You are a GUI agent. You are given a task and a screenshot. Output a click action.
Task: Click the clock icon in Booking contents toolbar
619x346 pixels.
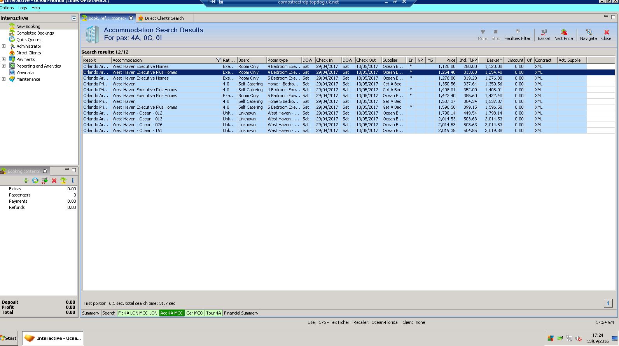(35, 181)
